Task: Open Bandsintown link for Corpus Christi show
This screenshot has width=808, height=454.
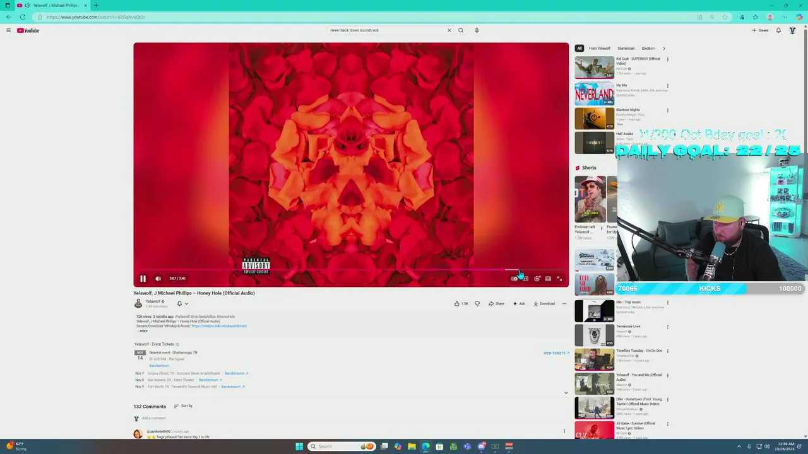Action: 237,373
